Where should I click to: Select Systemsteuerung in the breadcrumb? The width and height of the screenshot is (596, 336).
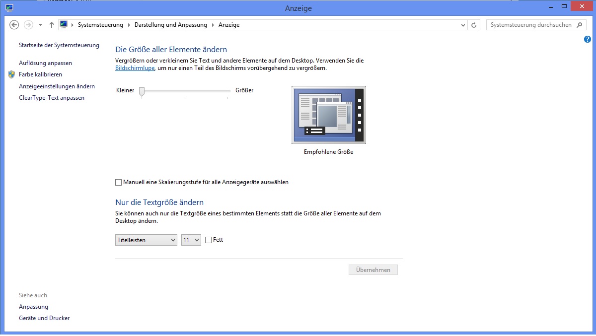point(100,25)
